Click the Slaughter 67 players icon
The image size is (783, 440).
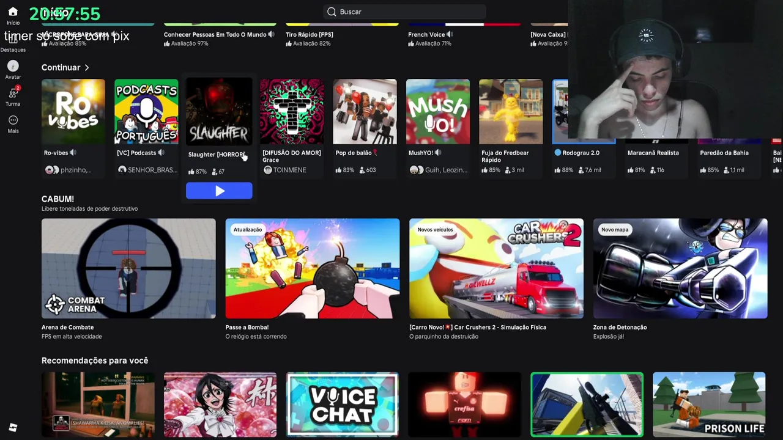[x=214, y=172]
